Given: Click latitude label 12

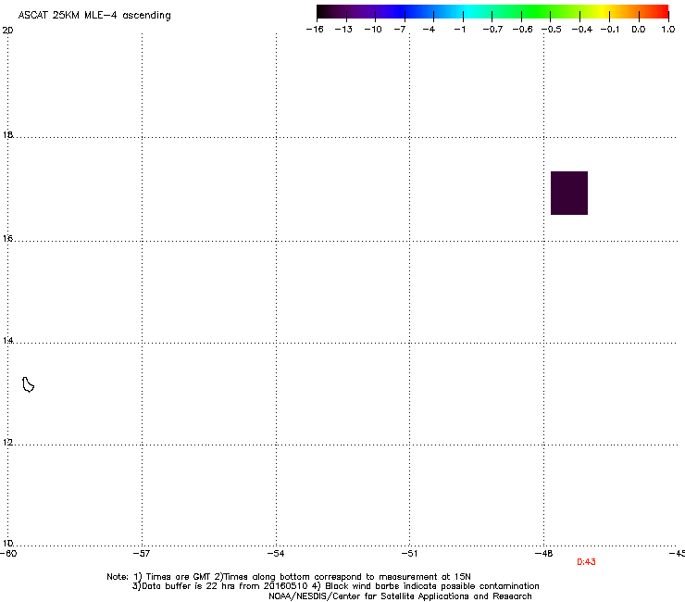Looking at the screenshot, I should coord(7,443).
